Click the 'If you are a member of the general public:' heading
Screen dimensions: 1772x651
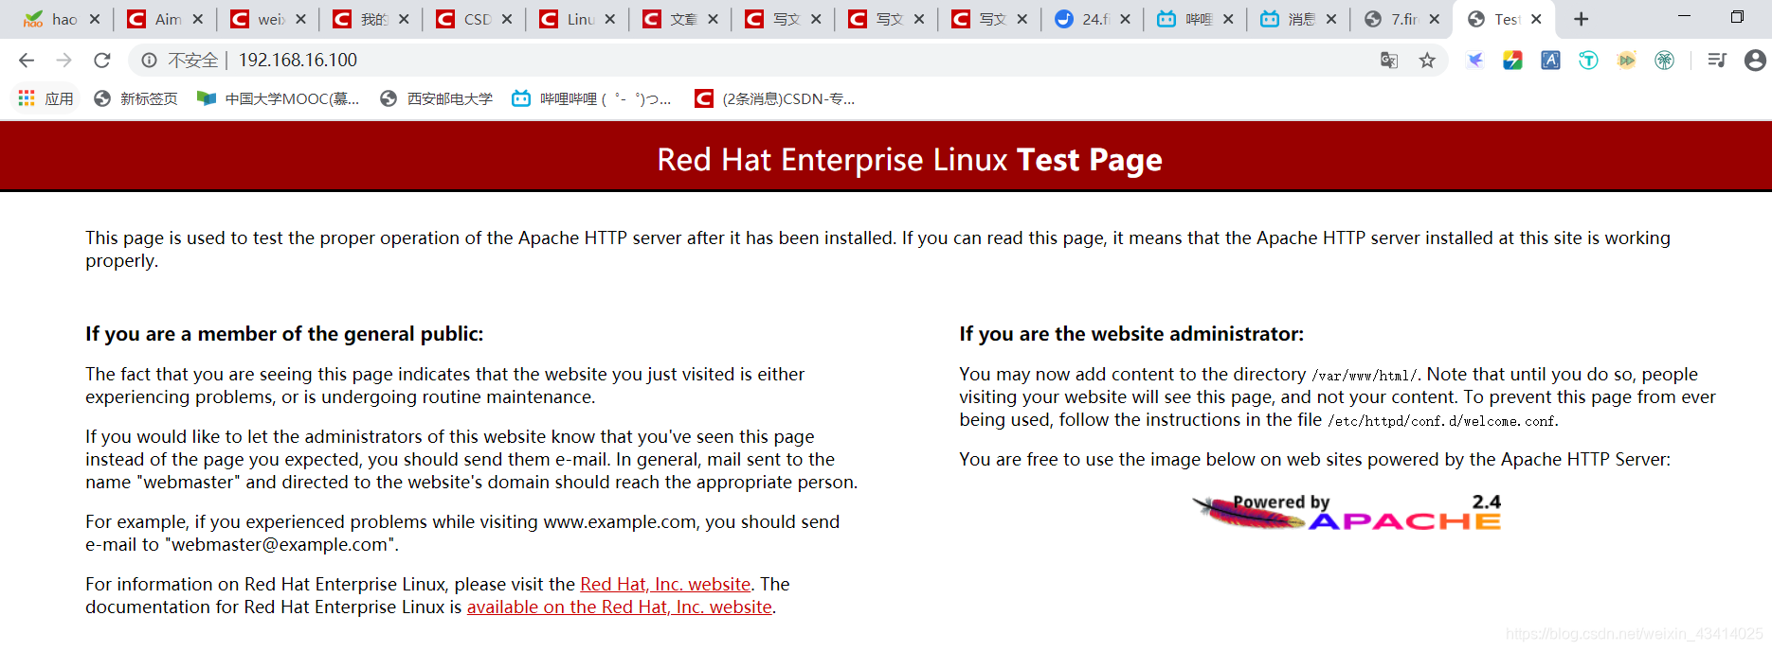click(284, 334)
